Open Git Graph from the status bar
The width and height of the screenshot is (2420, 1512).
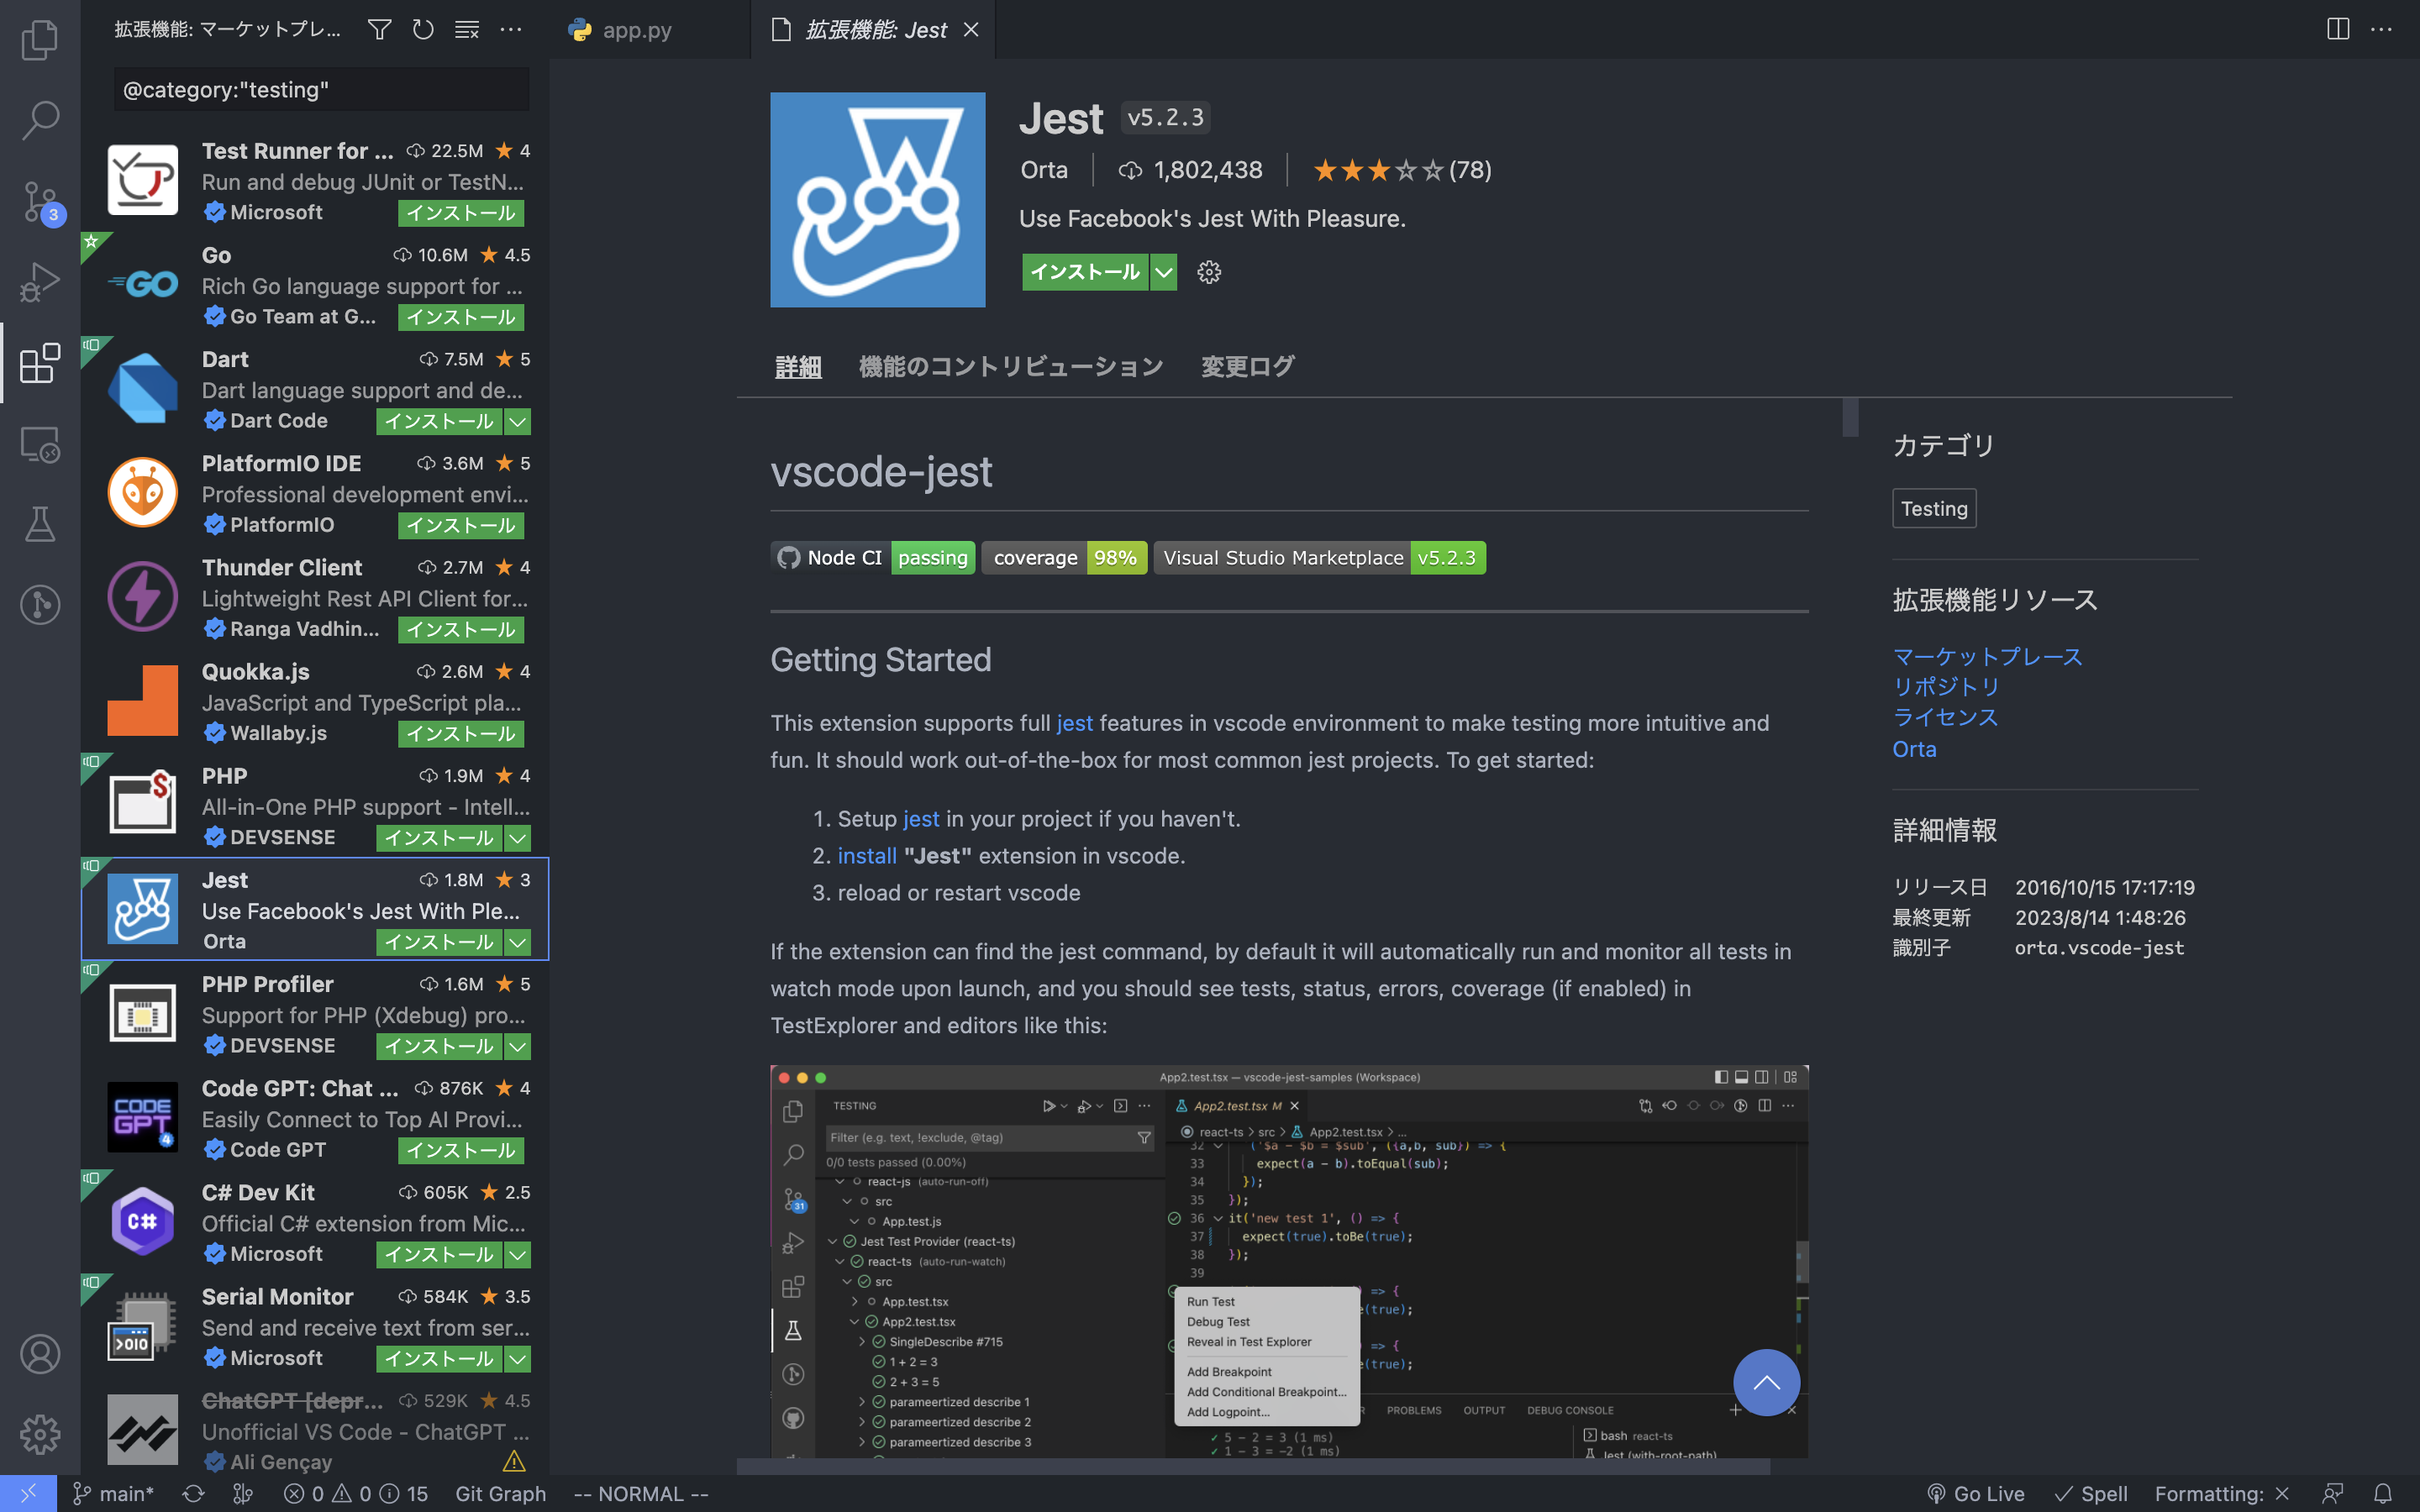click(x=500, y=1493)
